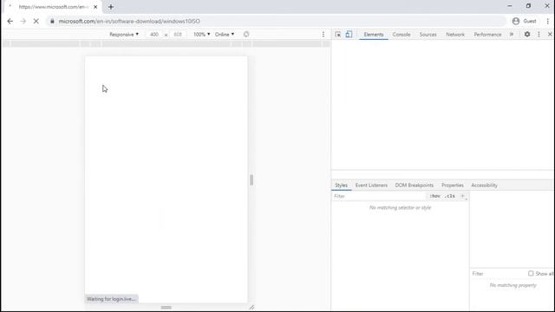Go back to previous page
This screenshot has height=312, width=555.
pyautogui.click(x=10, y=21)
